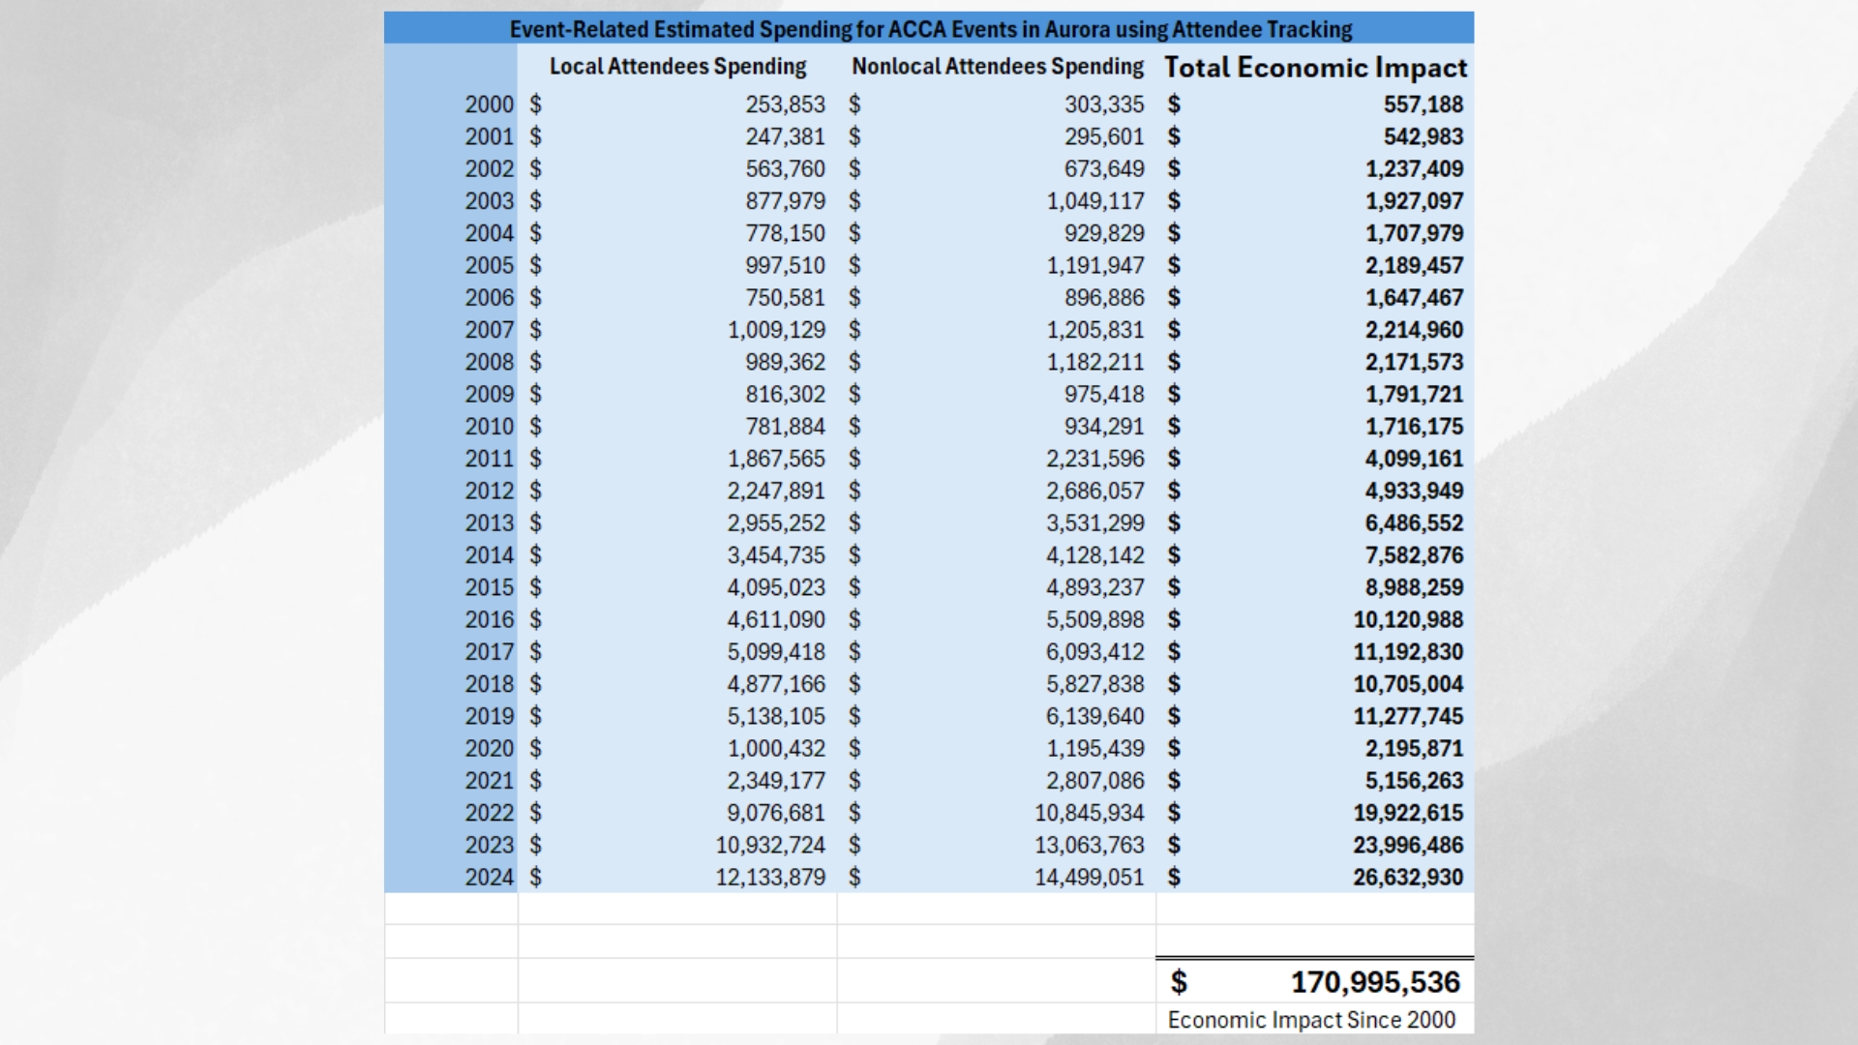Select total impact value 1,237,409
The height and width of the screenshot is (1045, 1858).
pyautogui.click(x=1415, y=168)
